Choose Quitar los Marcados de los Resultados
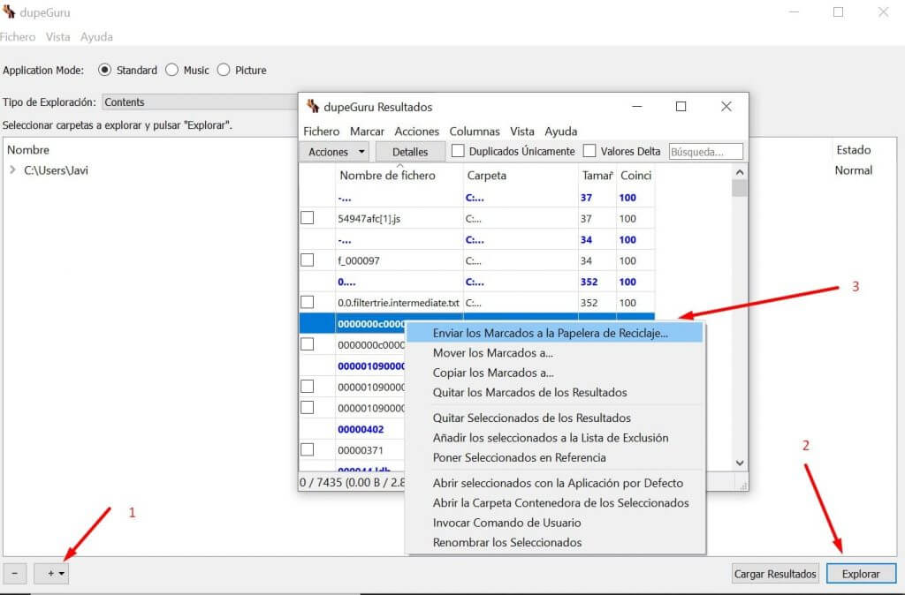This screenshot has height=595, width=905. click(x=555, y=392)
